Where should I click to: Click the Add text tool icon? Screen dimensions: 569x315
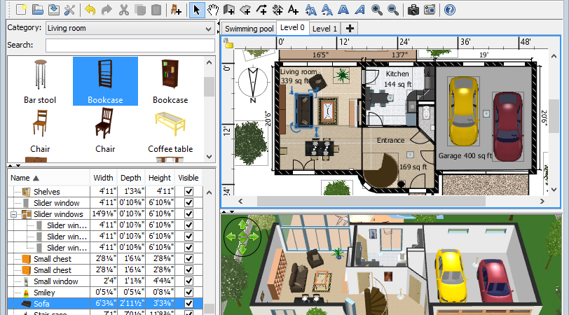[293, 10]
